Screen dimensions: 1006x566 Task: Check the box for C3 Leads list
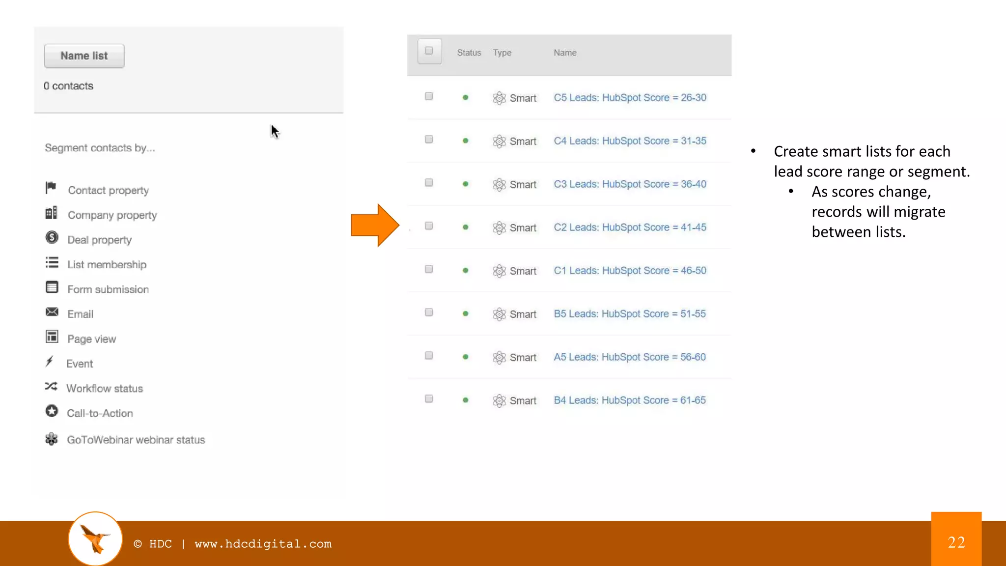click(x=429, y=183)
